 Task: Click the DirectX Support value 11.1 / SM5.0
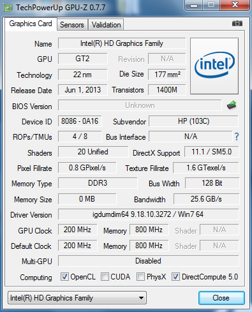(x=212, y=152)
